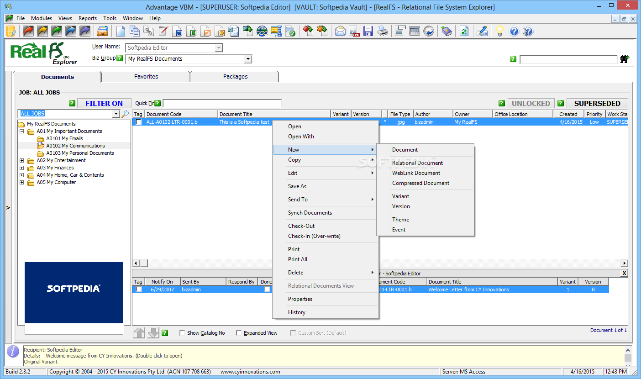
Task: Select the A0103 My Personal Documents folder
Action: [80, 153]
